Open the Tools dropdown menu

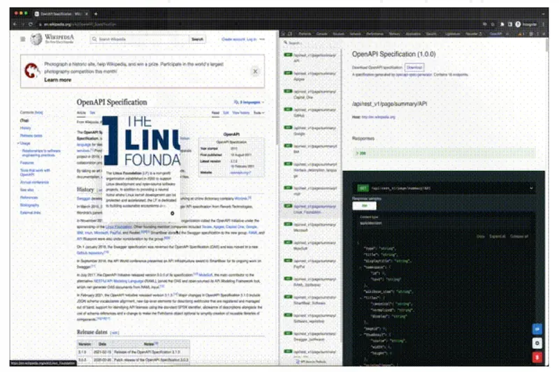point(259,112)
